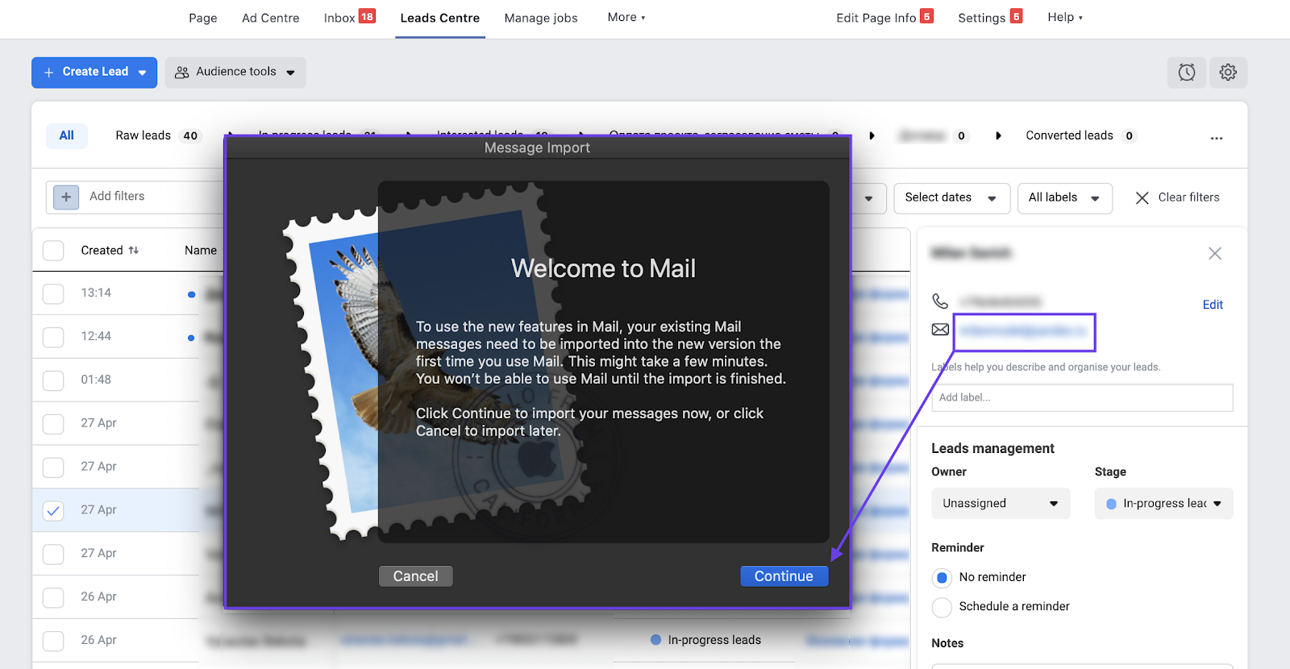Filter by Raw leads

tap(157, 135)
